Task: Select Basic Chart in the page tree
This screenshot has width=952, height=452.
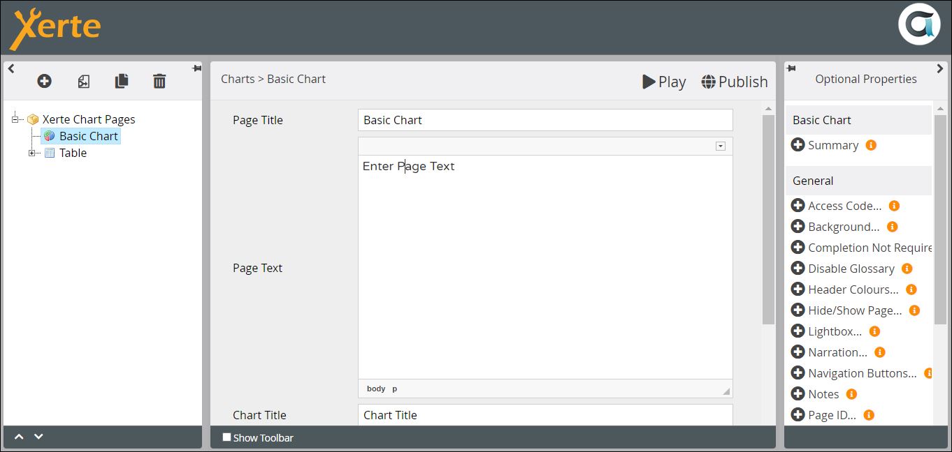Action: [88, 136]
